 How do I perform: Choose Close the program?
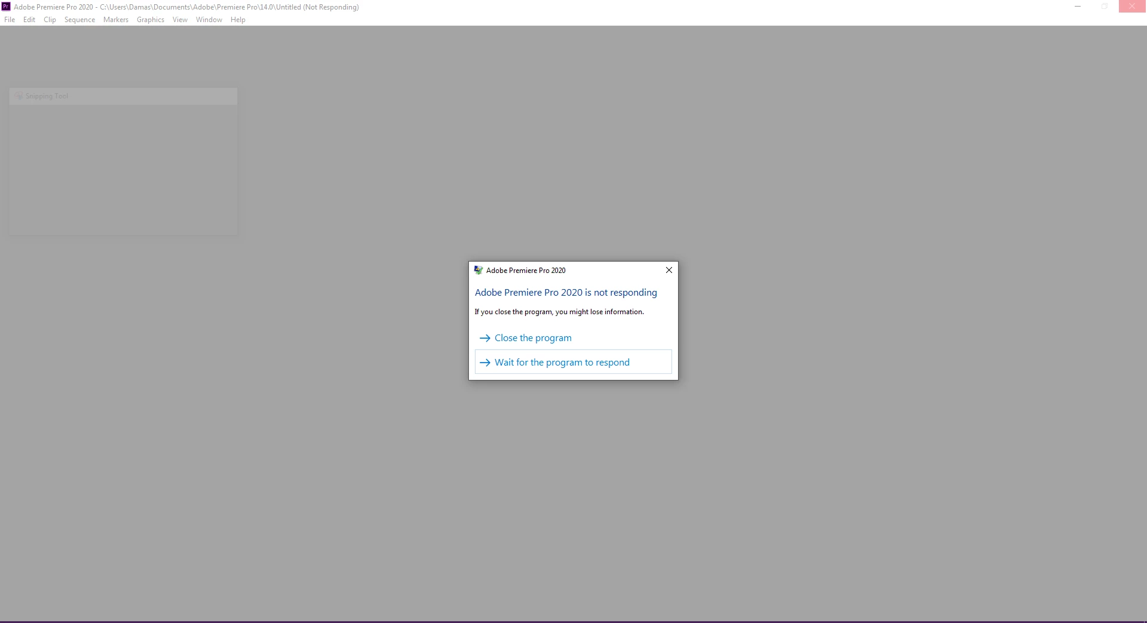pos(573,338)
